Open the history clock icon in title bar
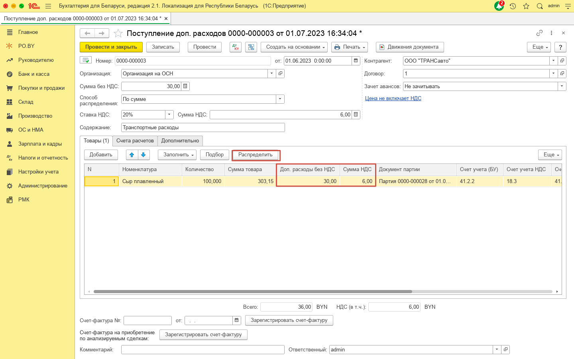The width and height of the screenshot is (574, 359). coord(513,6)
